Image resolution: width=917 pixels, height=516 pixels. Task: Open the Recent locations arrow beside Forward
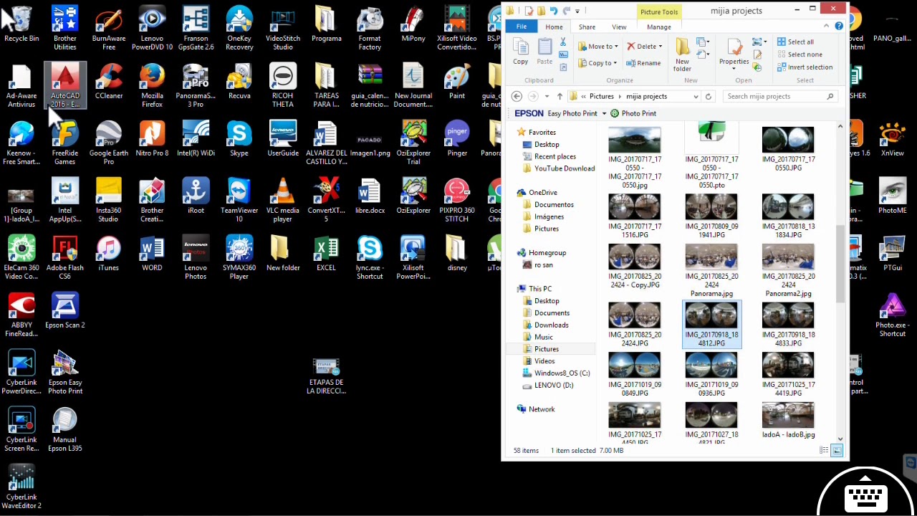click(x=547, y=97)
